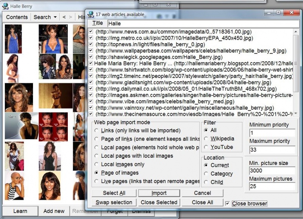This screenshot has width=303, height=219.
Task: Click the Swap selection button
Action: 115,202
